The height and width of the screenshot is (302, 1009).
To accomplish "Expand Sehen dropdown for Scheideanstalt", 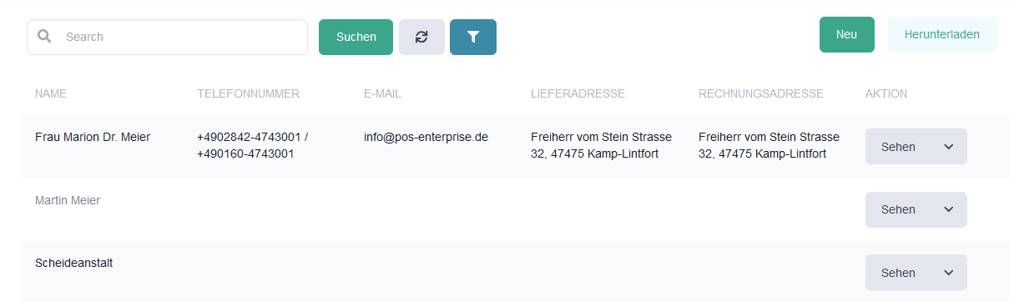I will pos(916,273).
